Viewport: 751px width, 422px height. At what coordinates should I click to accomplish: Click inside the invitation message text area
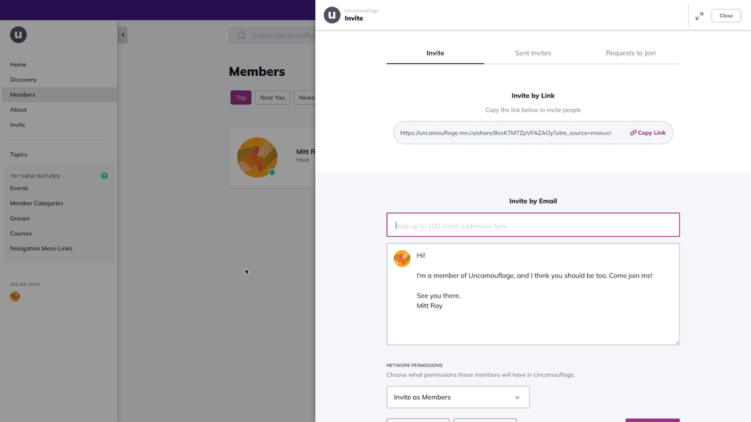[546, 322]
